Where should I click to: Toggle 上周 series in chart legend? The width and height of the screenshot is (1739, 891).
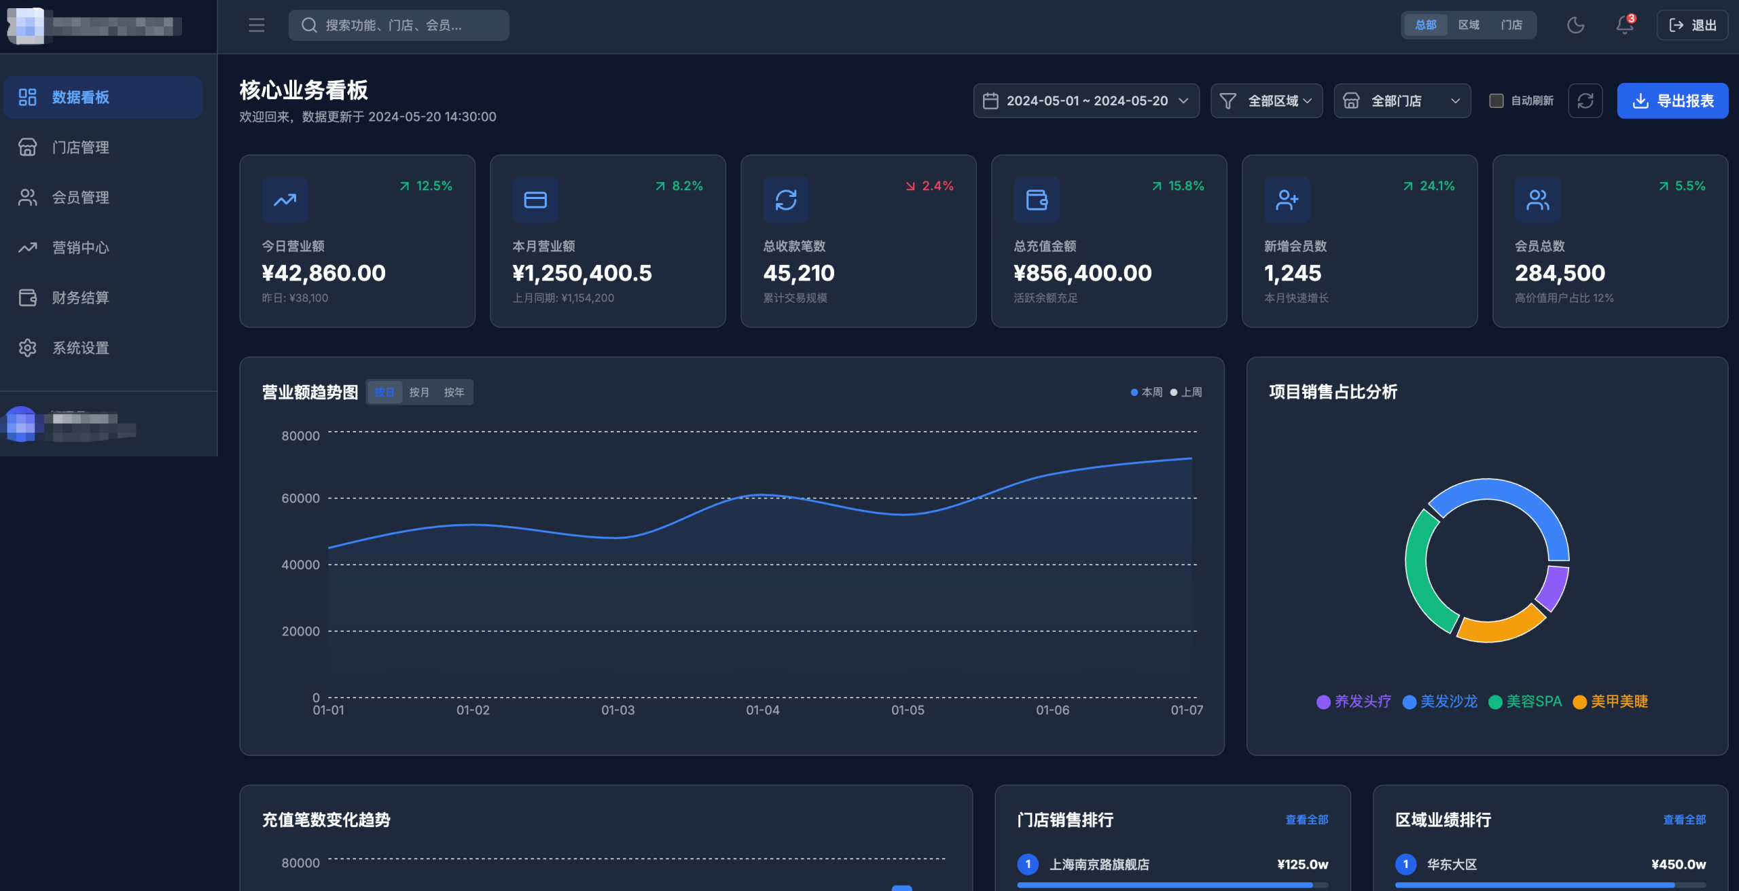tap(1186, 392)
